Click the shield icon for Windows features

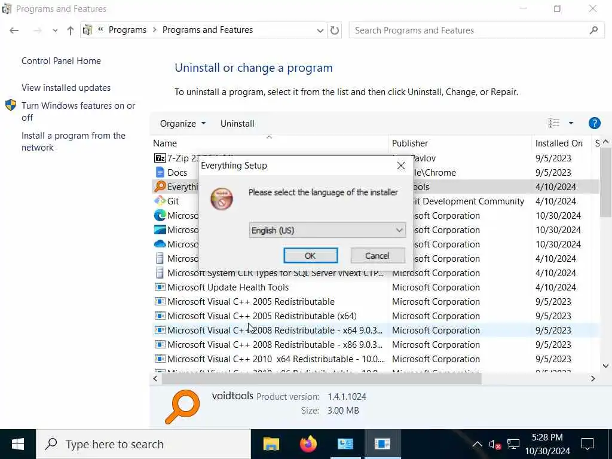[x=11, y=105]
